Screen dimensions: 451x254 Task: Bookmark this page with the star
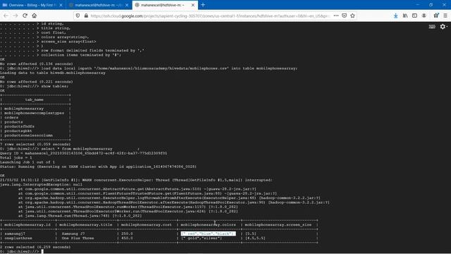coord(352,16)
